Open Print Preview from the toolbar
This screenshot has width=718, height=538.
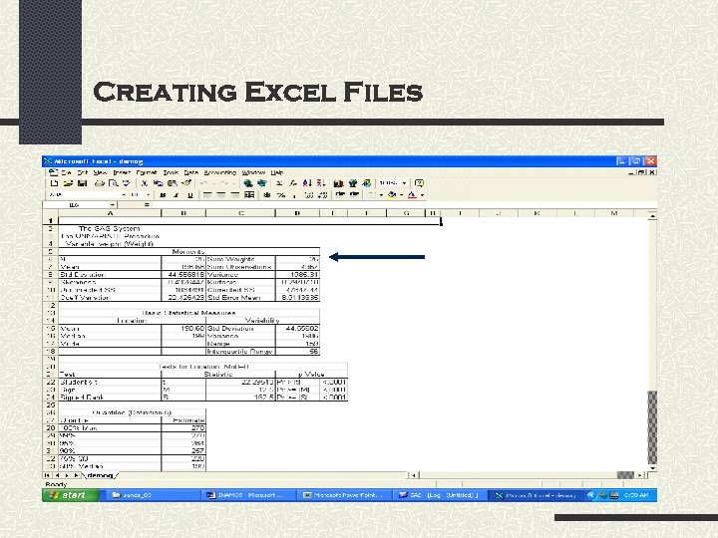113,183
